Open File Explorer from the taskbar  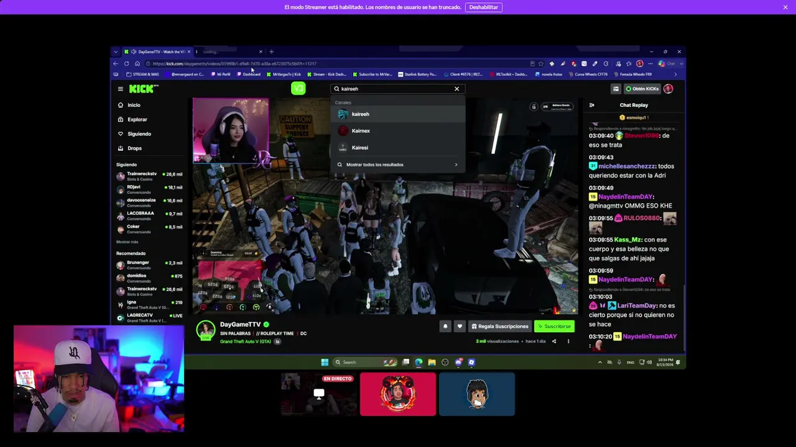[432, 362]
